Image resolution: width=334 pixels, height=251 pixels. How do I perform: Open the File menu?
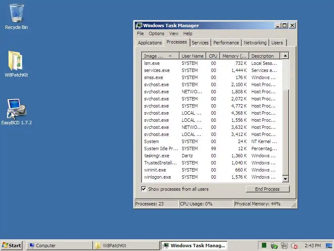140,33
